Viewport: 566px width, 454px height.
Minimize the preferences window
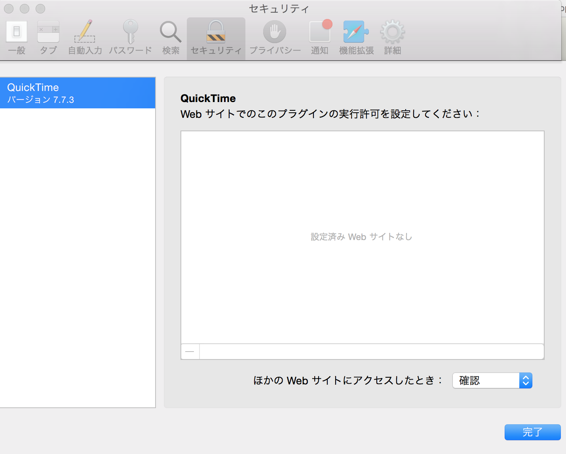(x=25, y=9)
